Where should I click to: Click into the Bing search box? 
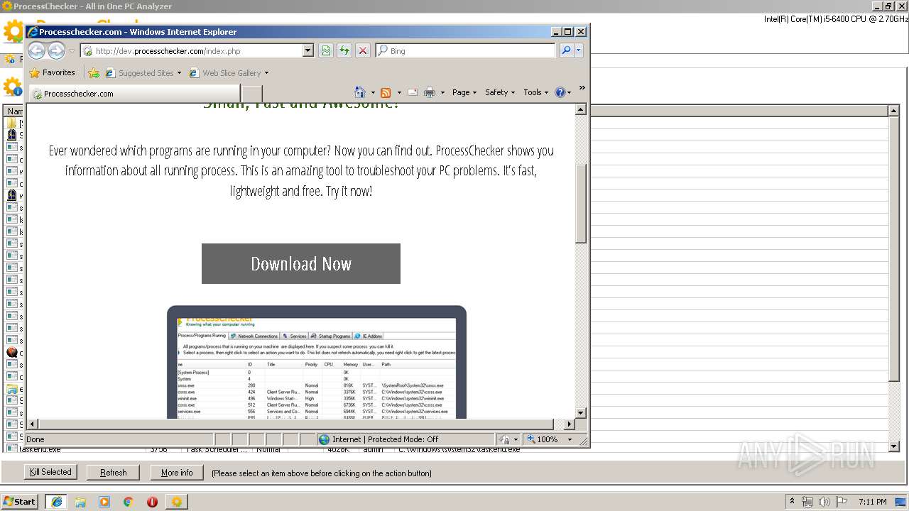point(465,51)
